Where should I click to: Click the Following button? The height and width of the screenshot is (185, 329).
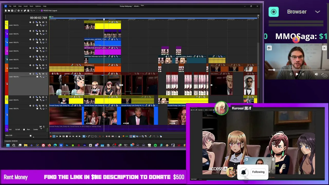258,172
